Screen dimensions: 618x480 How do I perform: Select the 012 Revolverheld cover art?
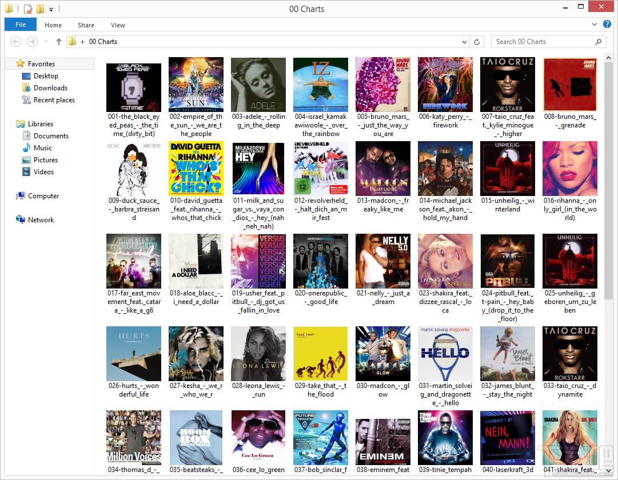320,169
